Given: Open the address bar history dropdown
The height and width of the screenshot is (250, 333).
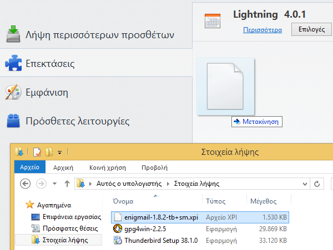Looking at the screenshot, I should coord(305,184).
